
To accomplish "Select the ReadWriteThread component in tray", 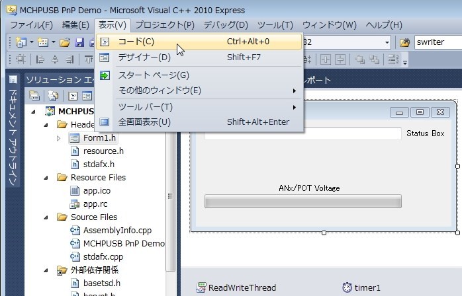I will tap(236, 287).
